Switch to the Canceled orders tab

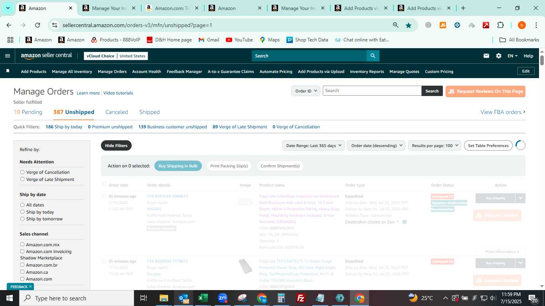click(117, 112)
